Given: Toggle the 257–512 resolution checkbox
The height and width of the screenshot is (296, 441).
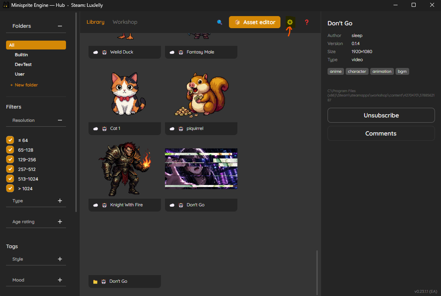Looking at the screenshot, I should pyautogui.click(x=10, y=169).
